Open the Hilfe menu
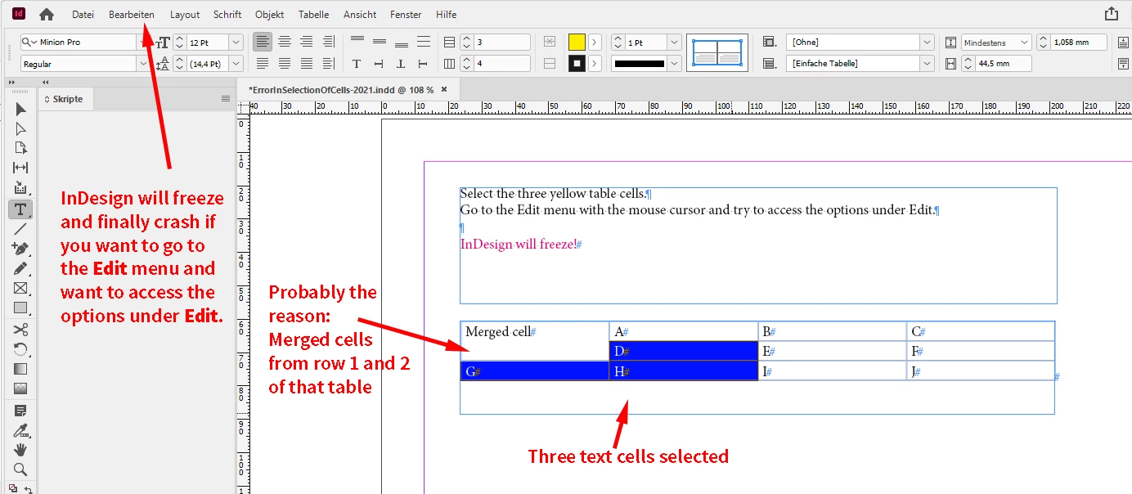The height and width of the screenshot is (494, 1132). pos(447,15)
